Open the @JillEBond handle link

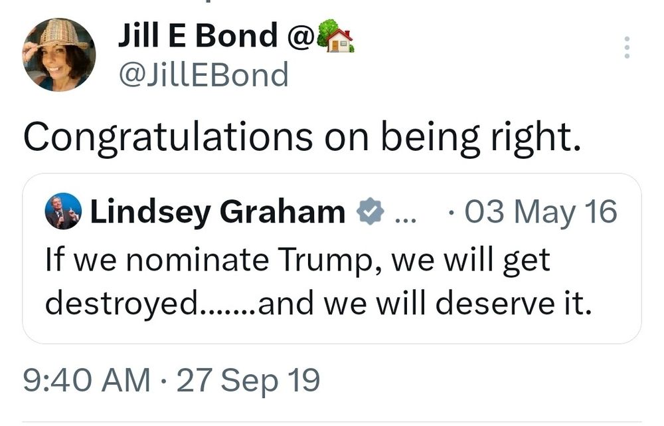(x=203, y=74)
